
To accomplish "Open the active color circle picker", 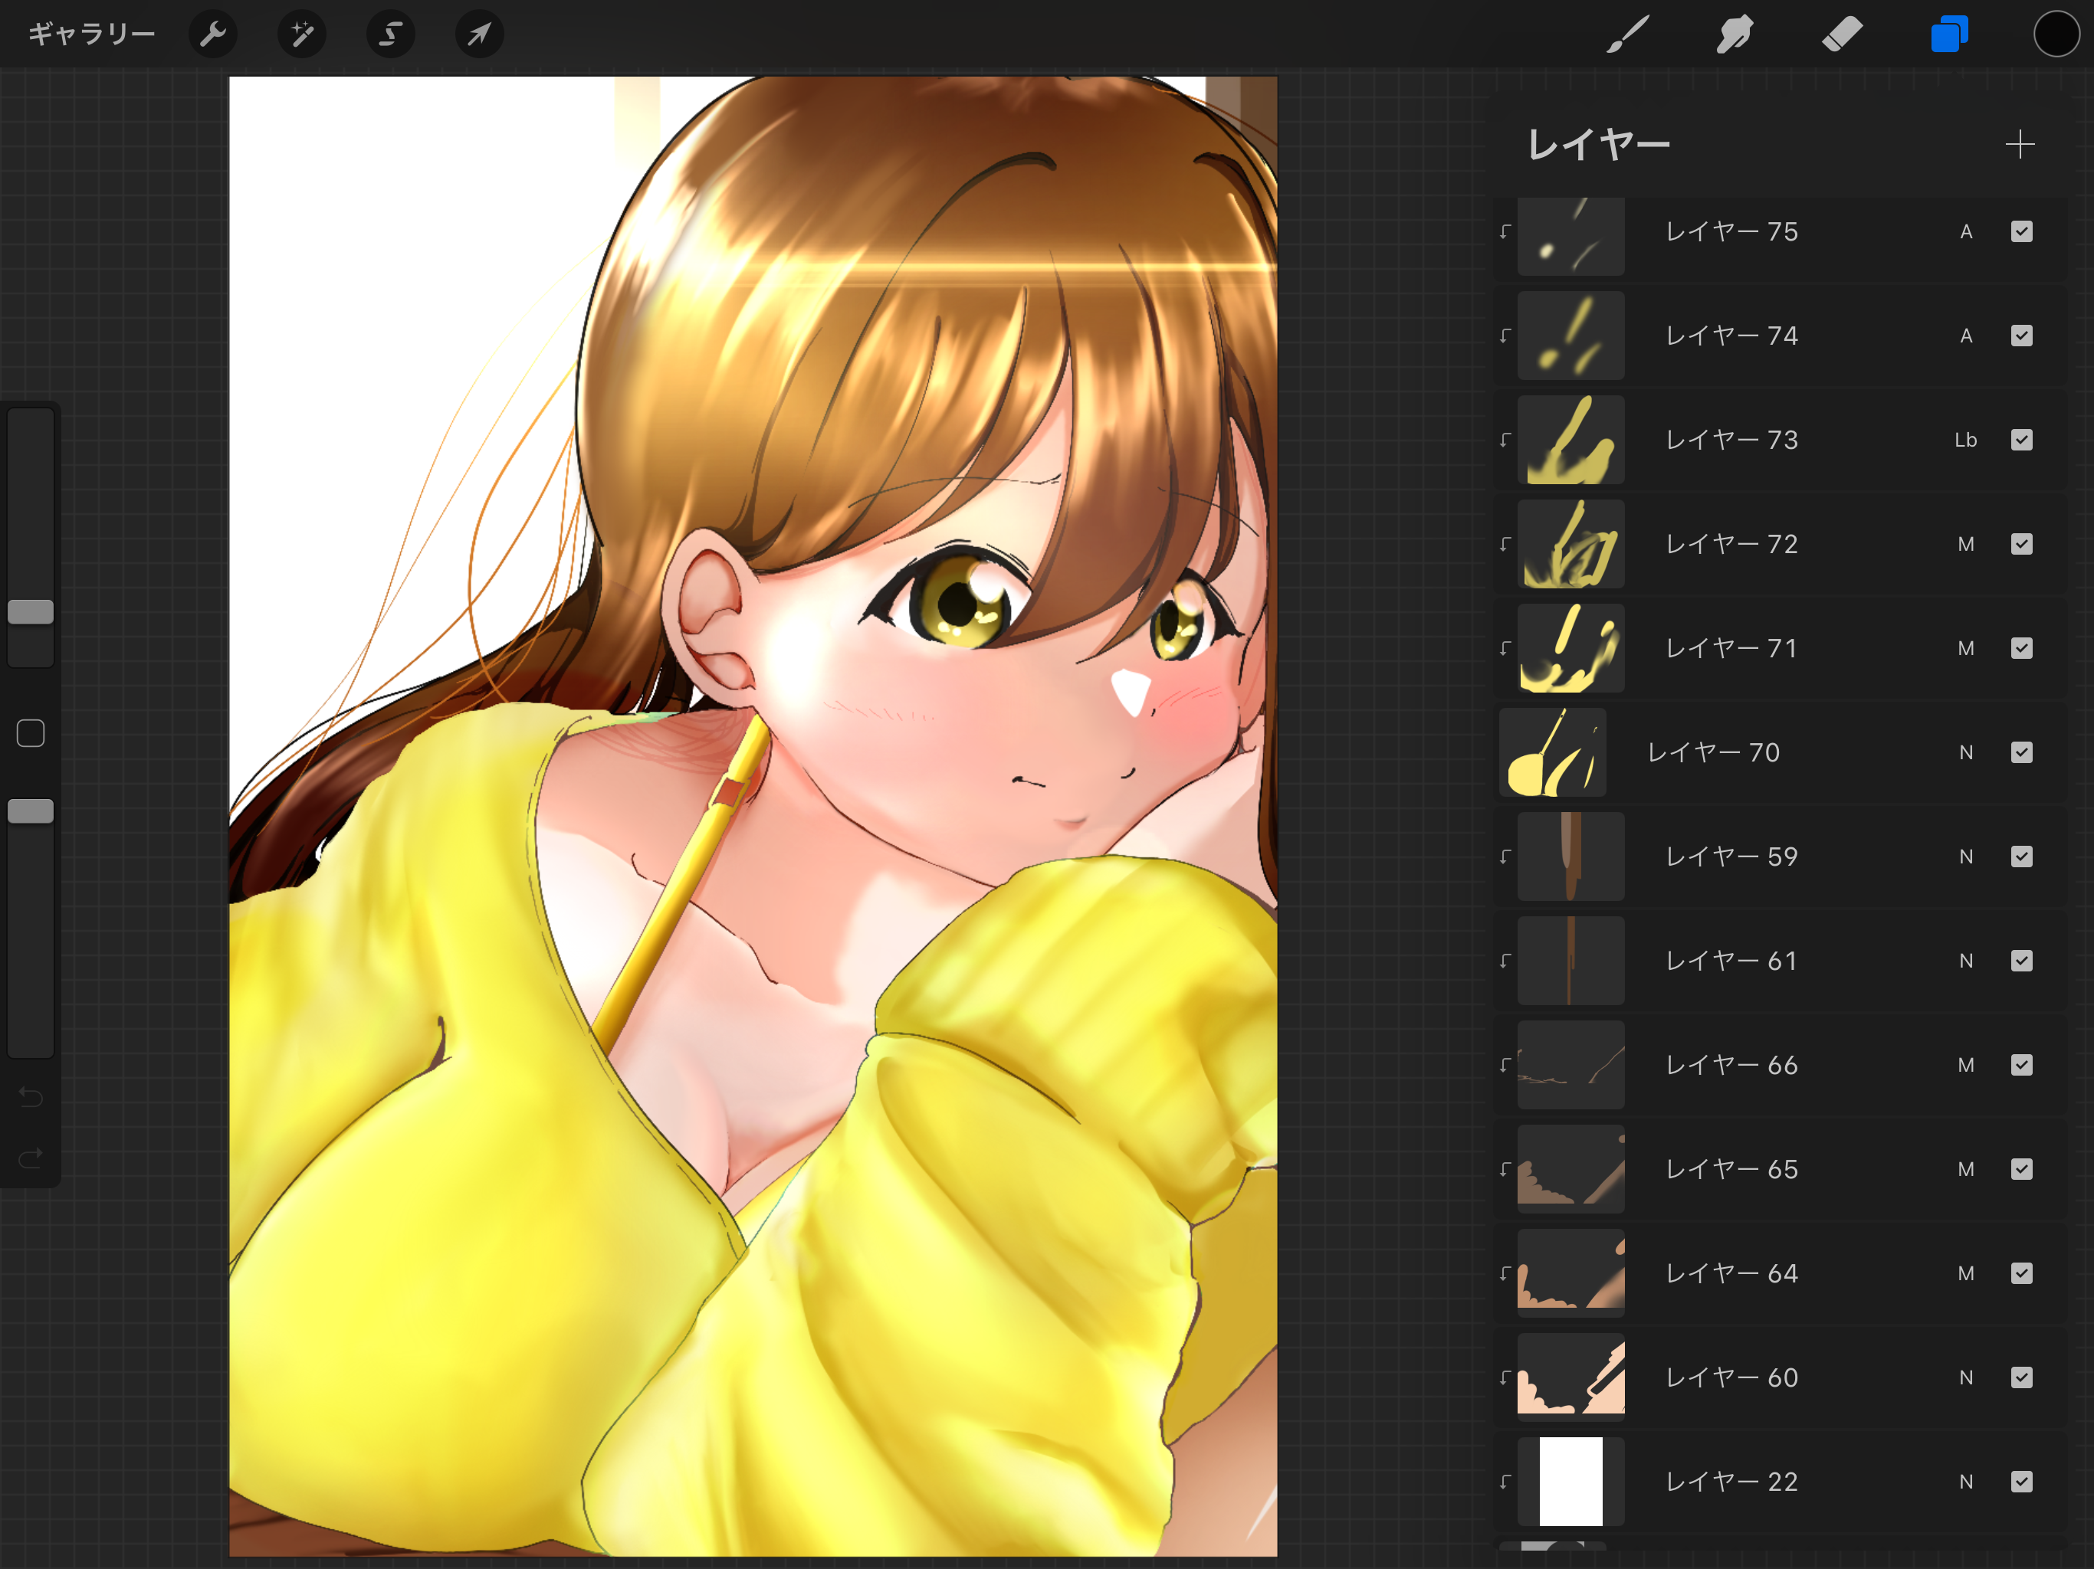I will pyautogui.click(x=2056, y=35).
